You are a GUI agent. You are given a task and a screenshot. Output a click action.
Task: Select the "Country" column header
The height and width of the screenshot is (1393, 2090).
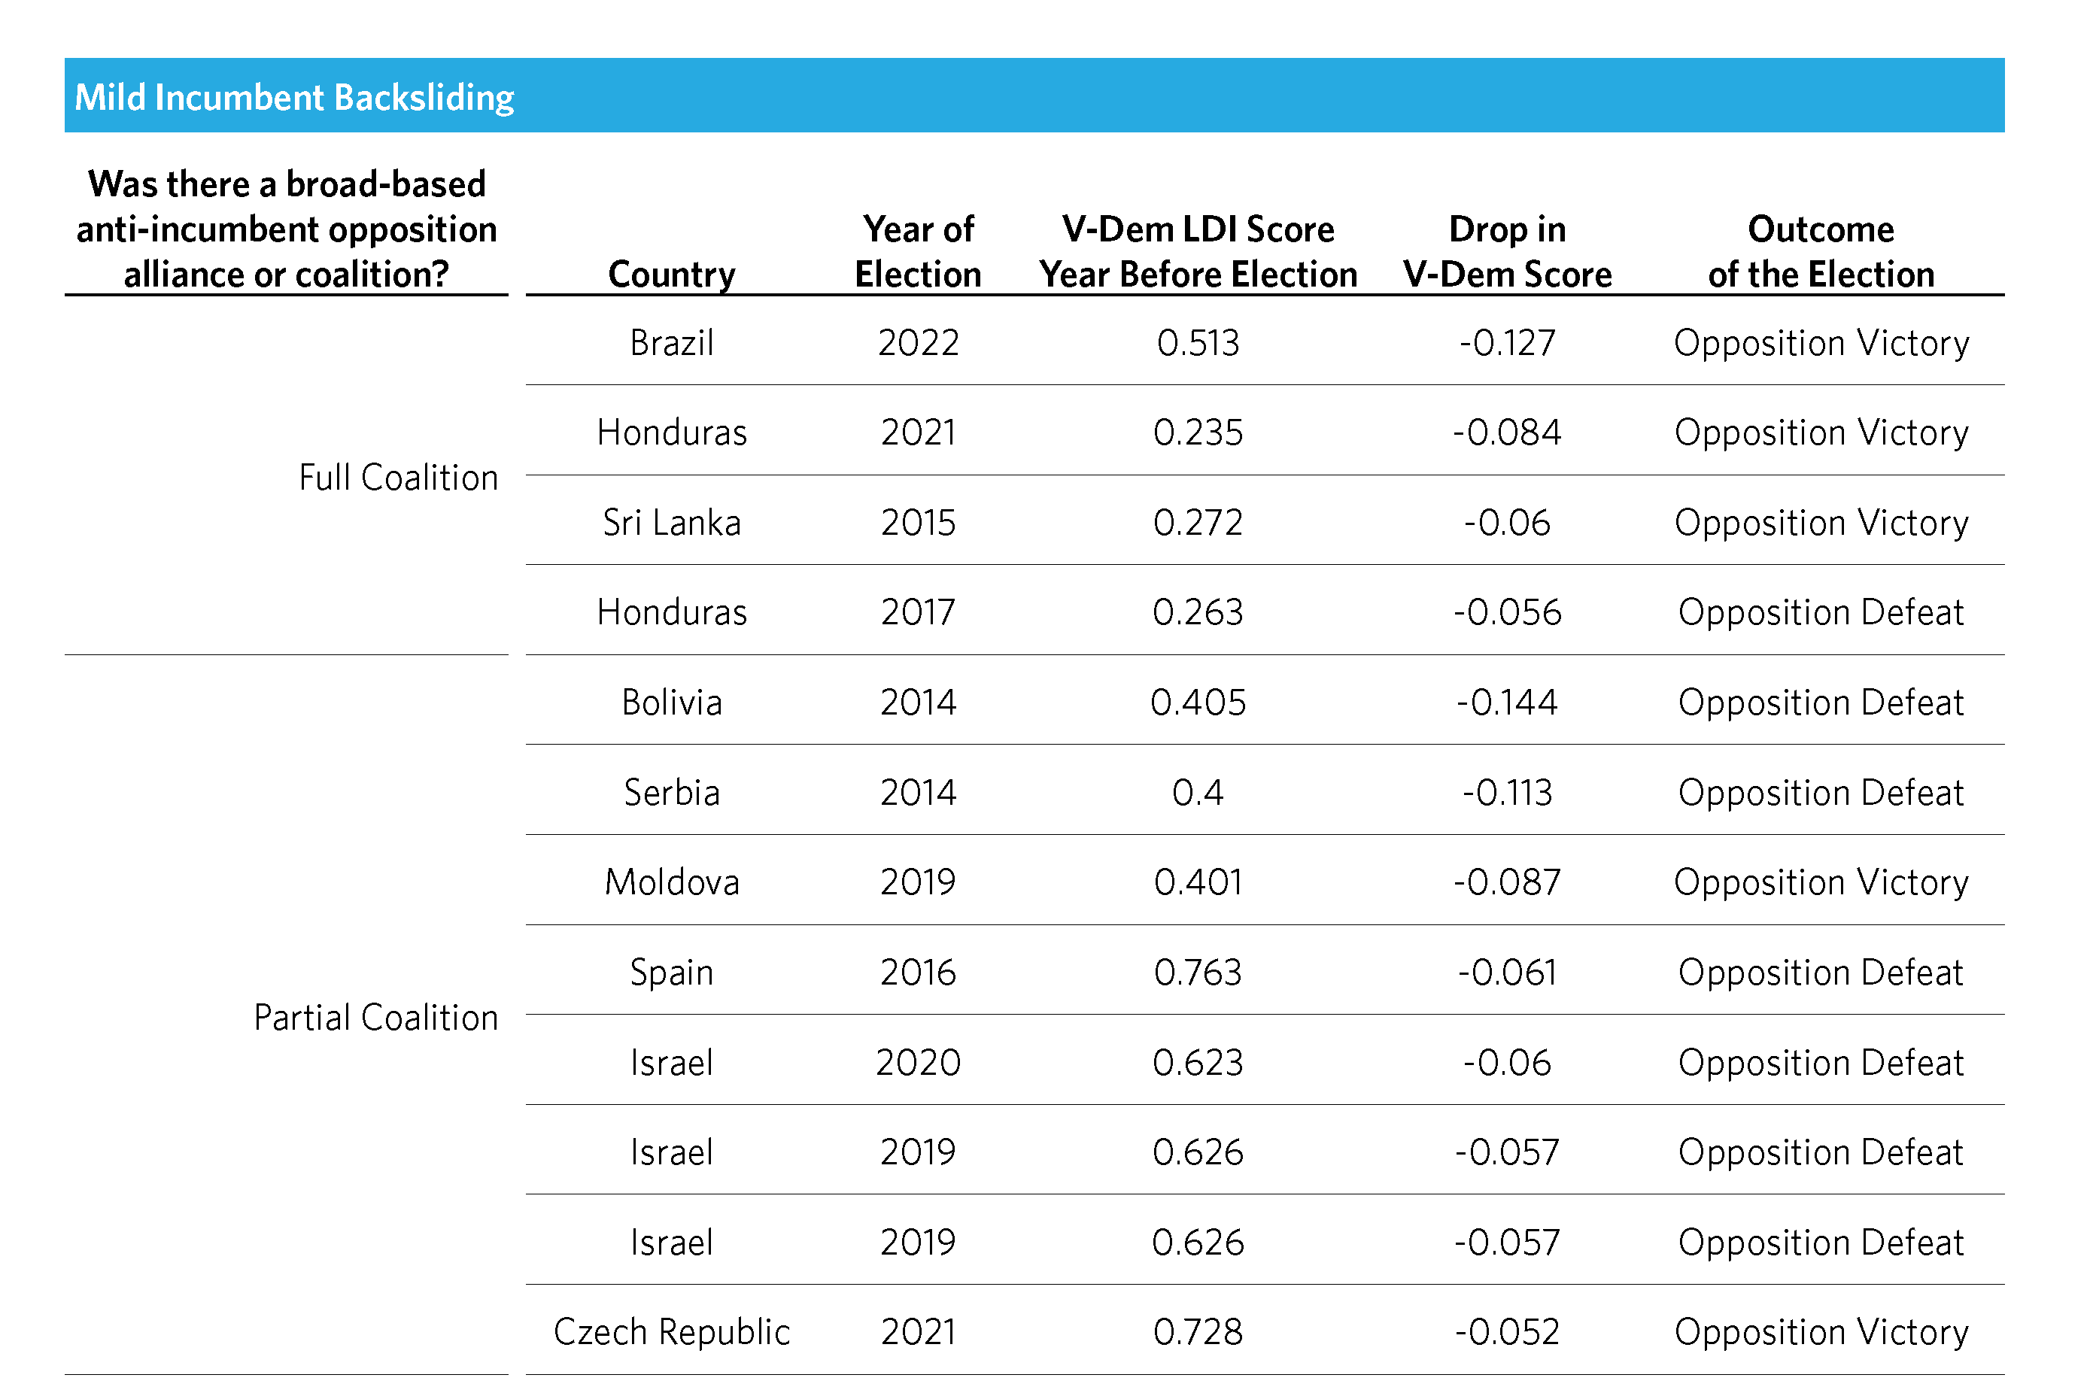click(x=672, y=274)
